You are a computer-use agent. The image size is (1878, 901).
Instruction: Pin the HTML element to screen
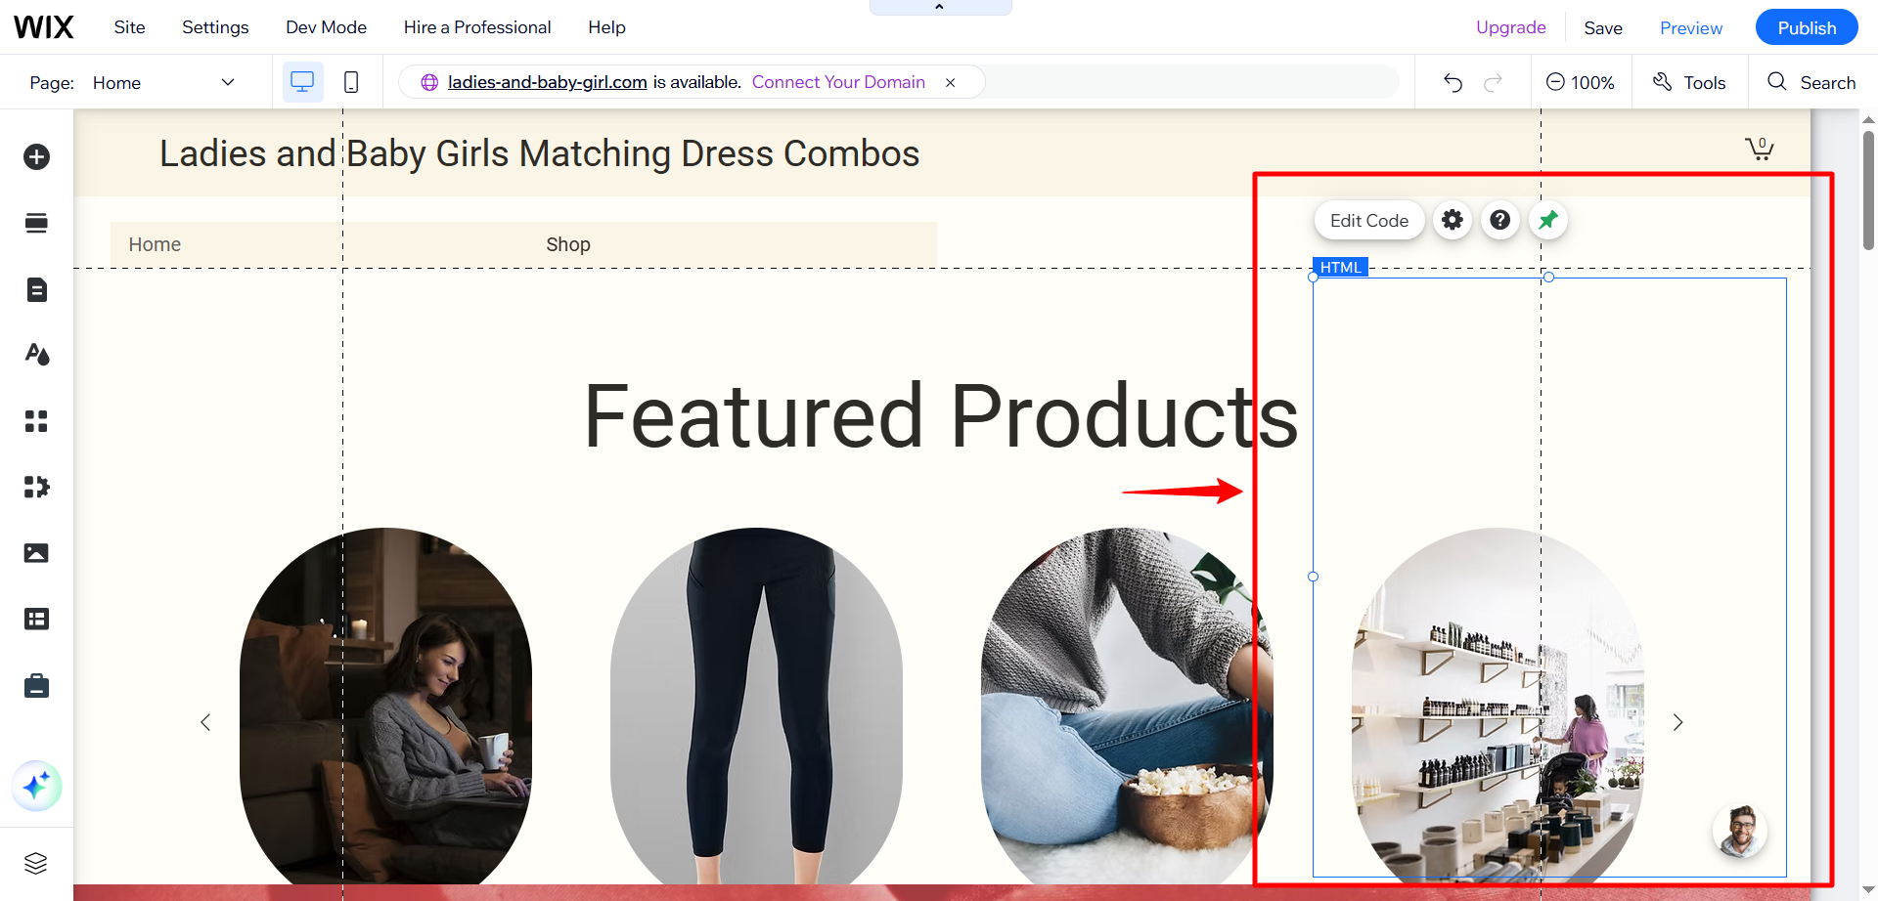pyautogui.click(x=1547, y=220)
